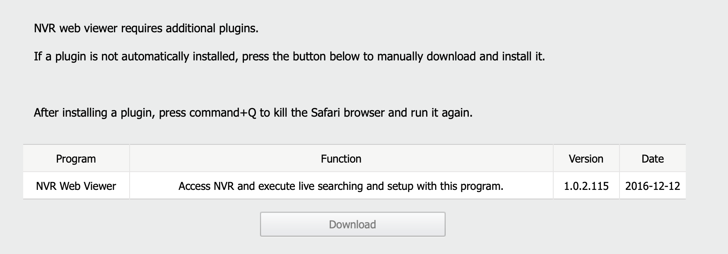Select the Program column header
This screenshot has width=728, height=254.
point(76,159)
